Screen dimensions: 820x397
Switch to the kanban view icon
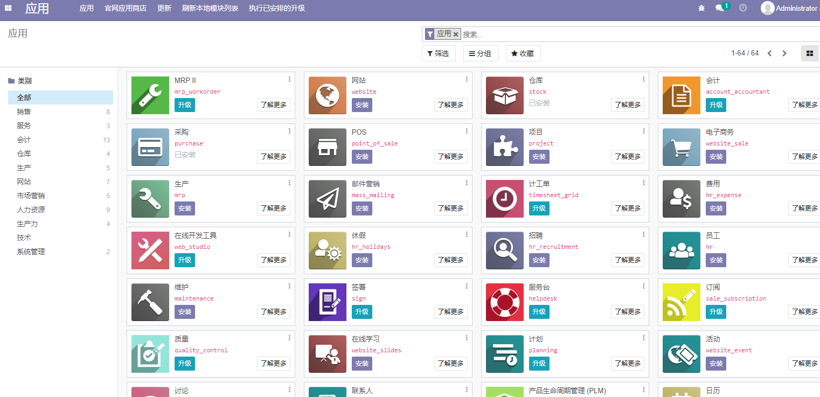point(809,53)
